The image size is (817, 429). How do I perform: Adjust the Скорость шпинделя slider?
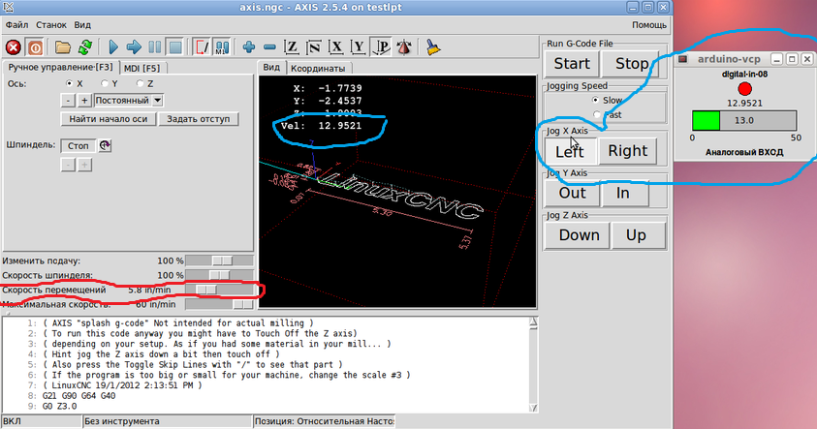coord(219,275)
